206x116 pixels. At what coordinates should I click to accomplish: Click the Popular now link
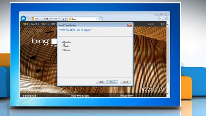tap(126, 96)
